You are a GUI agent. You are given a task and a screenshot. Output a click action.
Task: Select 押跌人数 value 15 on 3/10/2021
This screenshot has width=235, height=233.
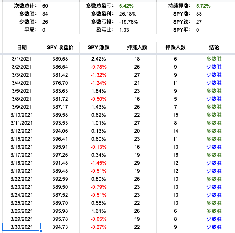coord(176,115)
